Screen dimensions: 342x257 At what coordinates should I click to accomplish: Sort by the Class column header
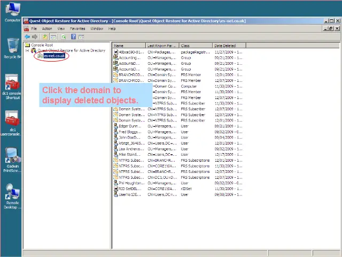point(196,46)
